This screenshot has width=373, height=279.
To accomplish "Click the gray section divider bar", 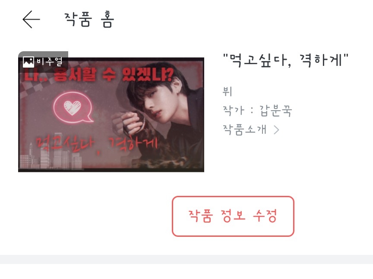I will [x=186, y=259].
